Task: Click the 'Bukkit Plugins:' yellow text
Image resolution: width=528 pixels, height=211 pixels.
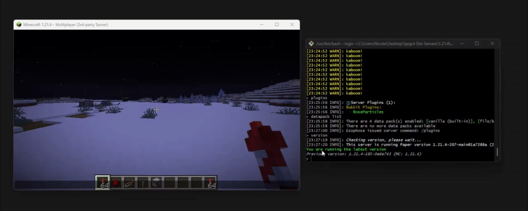Action: (364, 108)
